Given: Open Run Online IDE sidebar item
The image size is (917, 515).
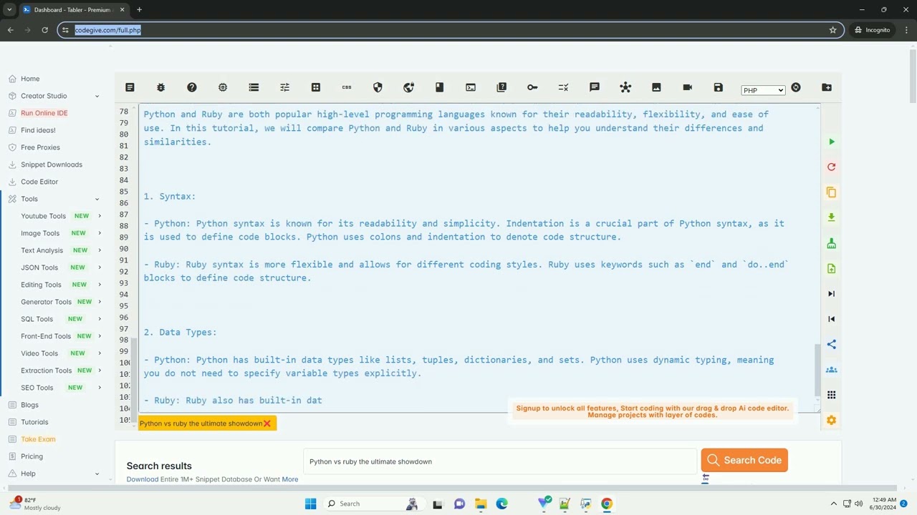Looking at the screenshot, I should click(x=44, y=113).
